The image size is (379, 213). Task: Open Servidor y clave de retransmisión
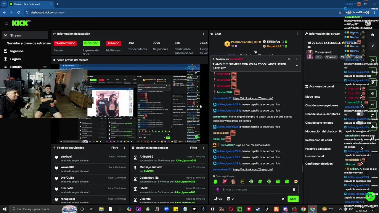tap(29, 43)
